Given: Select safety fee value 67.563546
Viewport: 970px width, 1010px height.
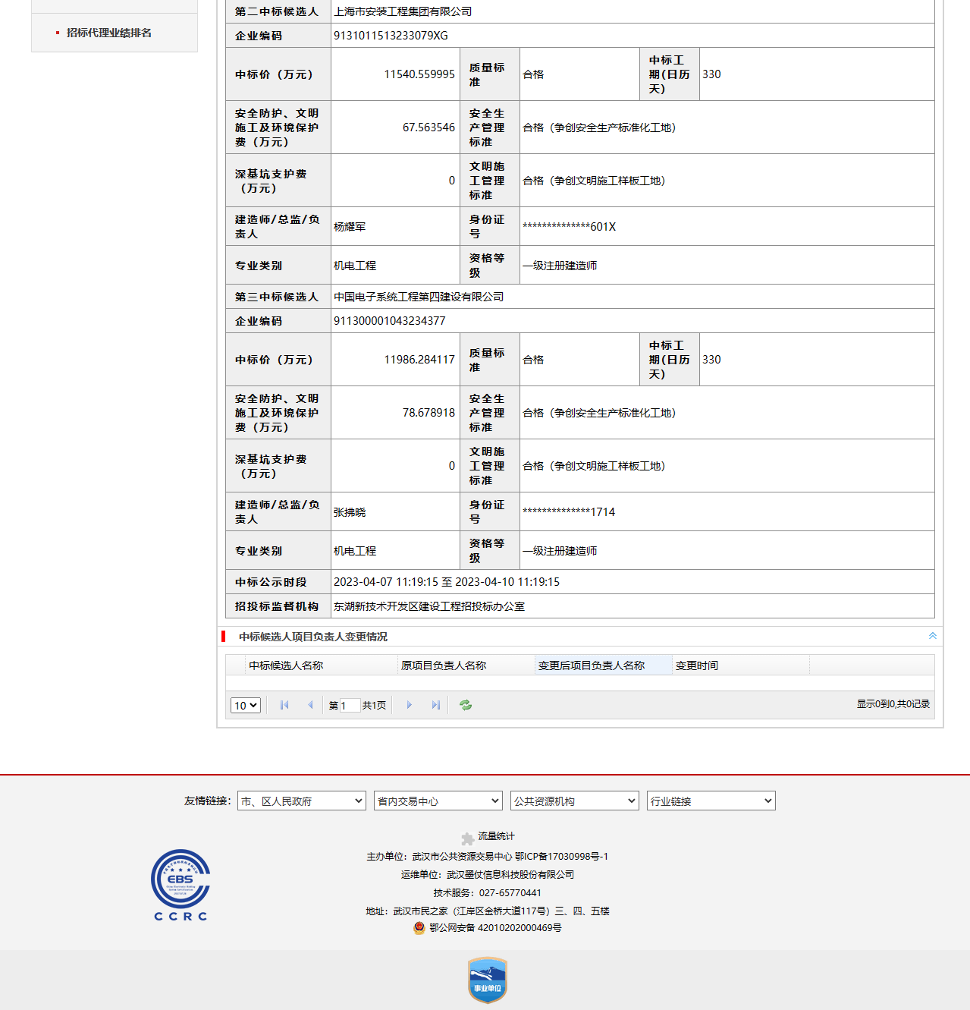Looking at the screenshot, I should [x=429, y=127].
